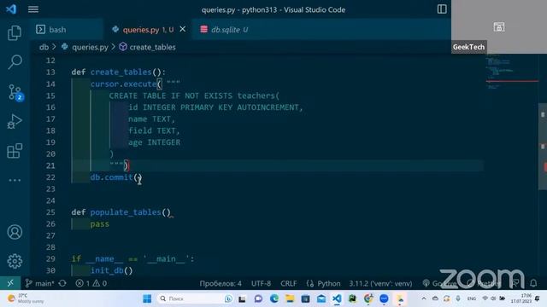This screenshot has height=307, width=547.
Task: Open the Accounts menu icon
Action: coord(15,232)
